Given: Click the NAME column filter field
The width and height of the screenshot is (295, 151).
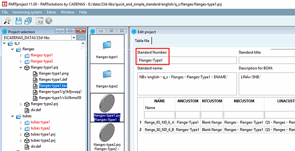Looking at the screenshot, I should (160, 115).
